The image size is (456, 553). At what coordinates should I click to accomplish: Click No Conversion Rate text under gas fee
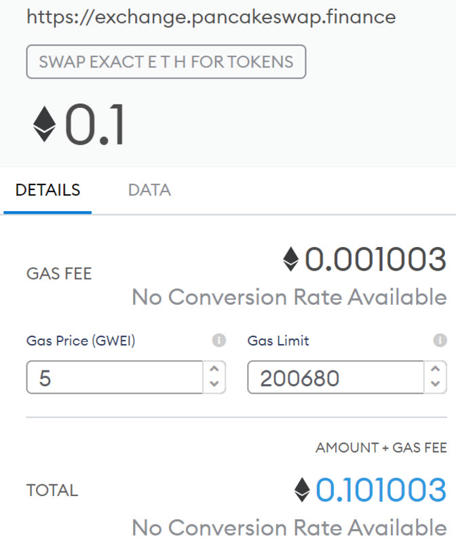tap(289, 297)
